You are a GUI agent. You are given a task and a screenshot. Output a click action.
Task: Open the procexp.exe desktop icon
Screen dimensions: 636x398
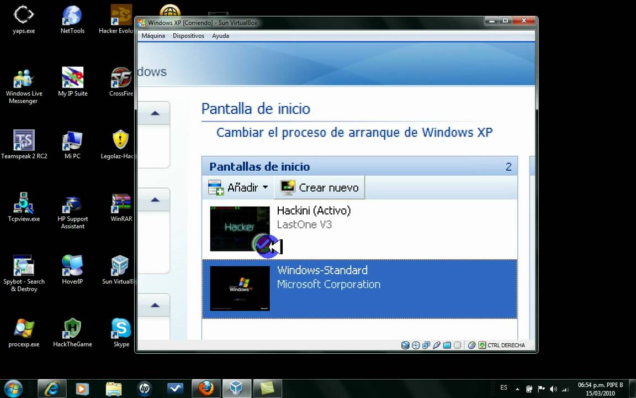[24, 333]
